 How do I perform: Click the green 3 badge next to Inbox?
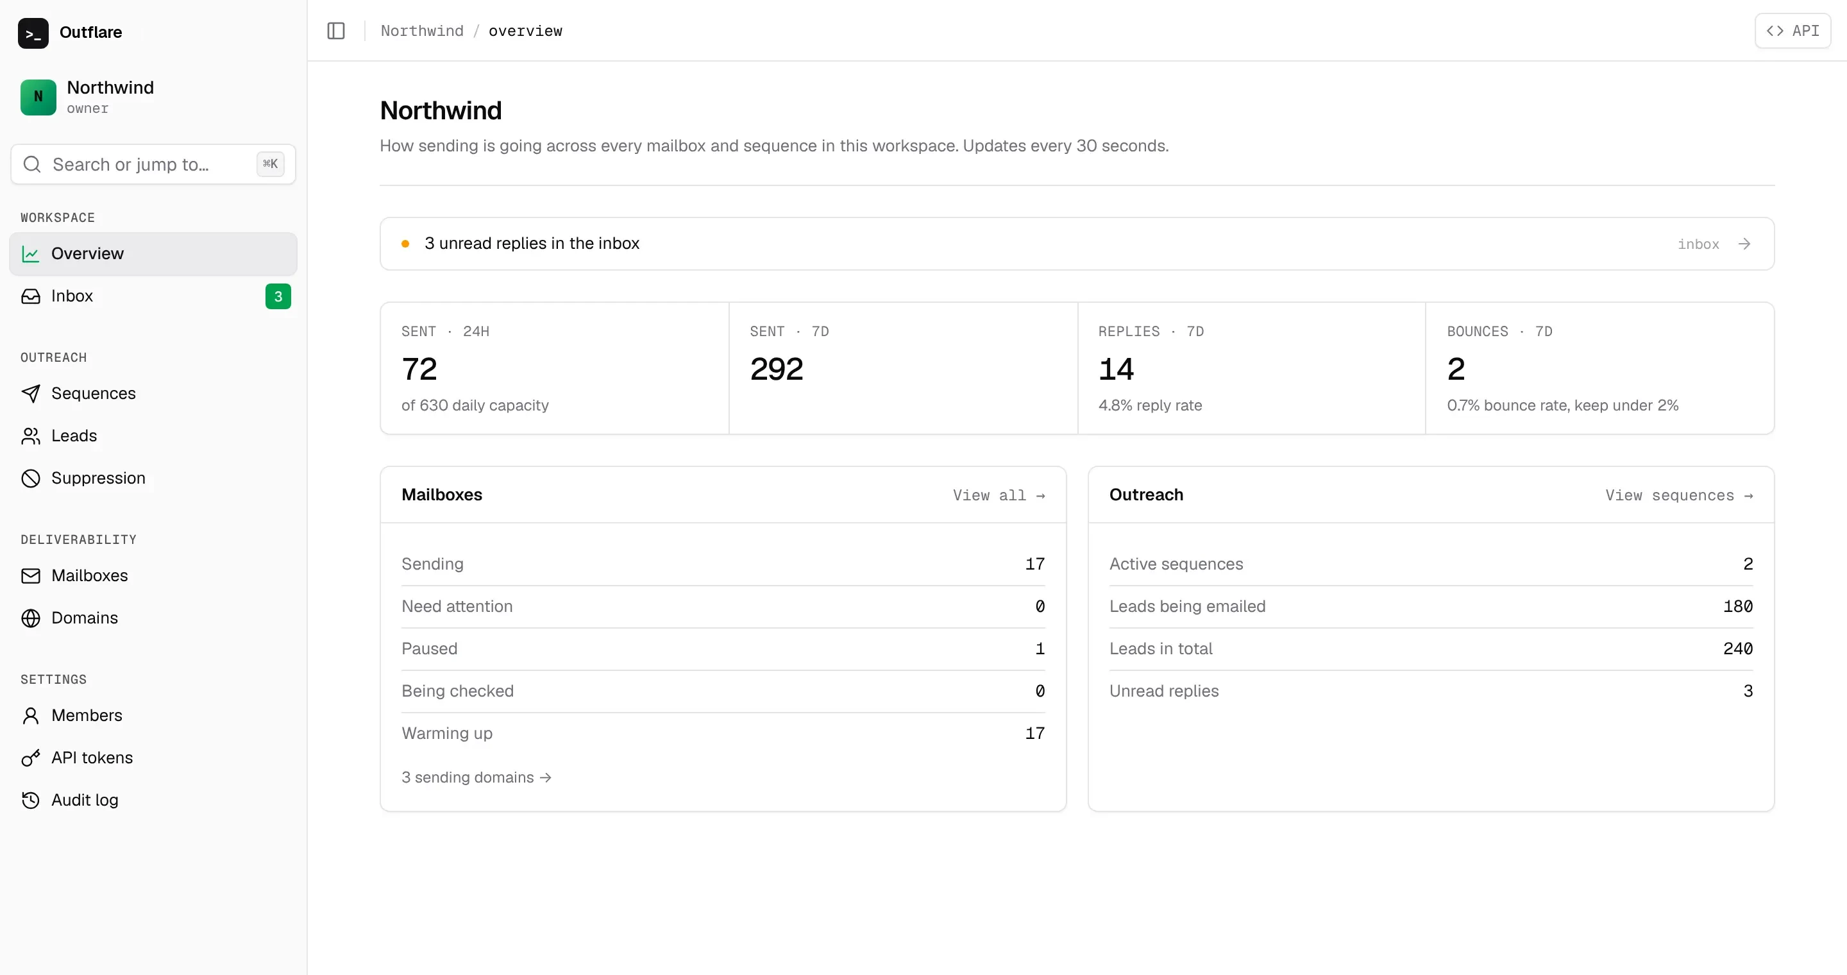click(x=278, y=296)
